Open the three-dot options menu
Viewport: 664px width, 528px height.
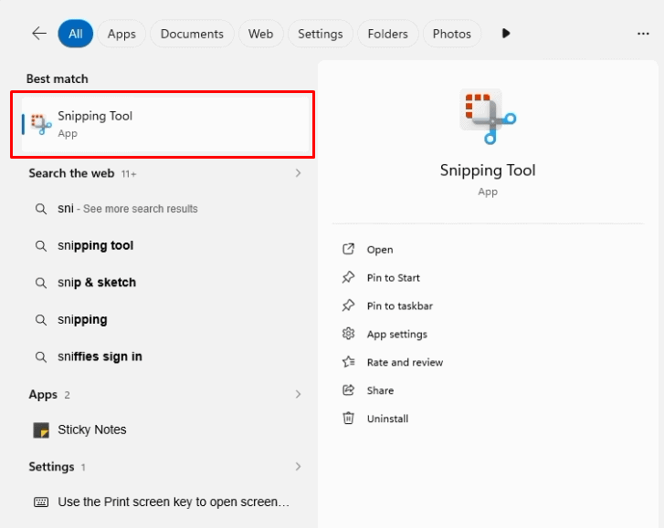click(x=643, y=34)
